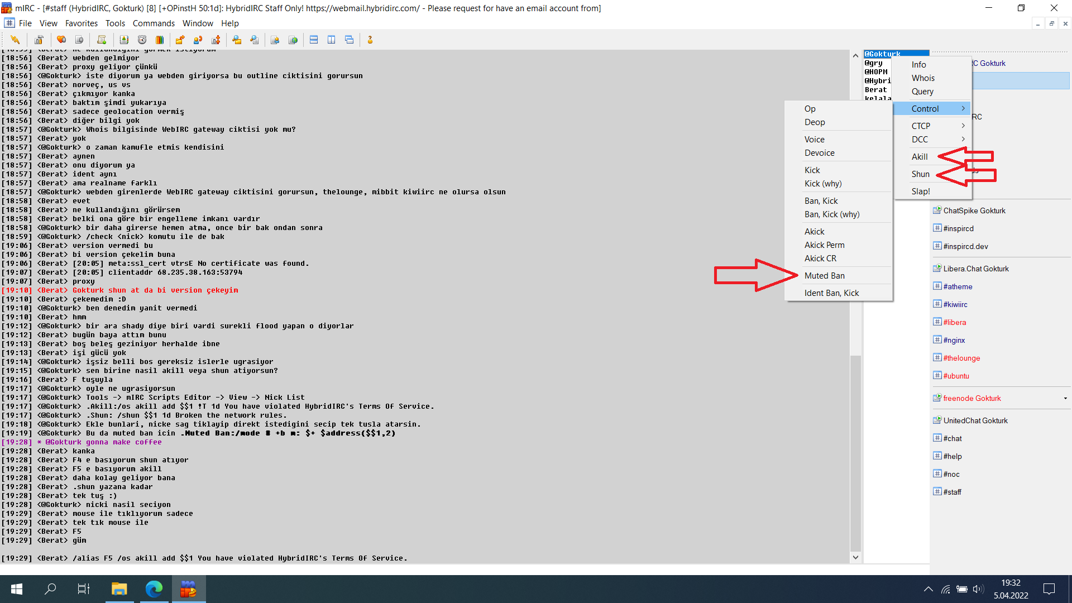Image resolution: width=1072 pixels, height=603 pixels.
Task: Open the Address Book toolbar icon
Action: coord(124,40)
